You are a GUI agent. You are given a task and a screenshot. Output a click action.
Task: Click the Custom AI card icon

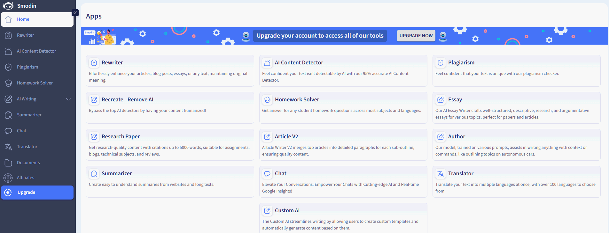click(x=267, y=211)
